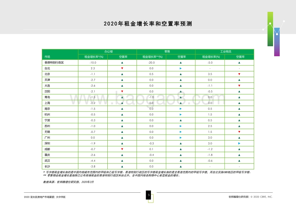The height and width of the screenshot is (209, 296).
Task: Click green up arrow in 香港特别行政区 办公楼 空置率 cell
Action: [122, 63]
